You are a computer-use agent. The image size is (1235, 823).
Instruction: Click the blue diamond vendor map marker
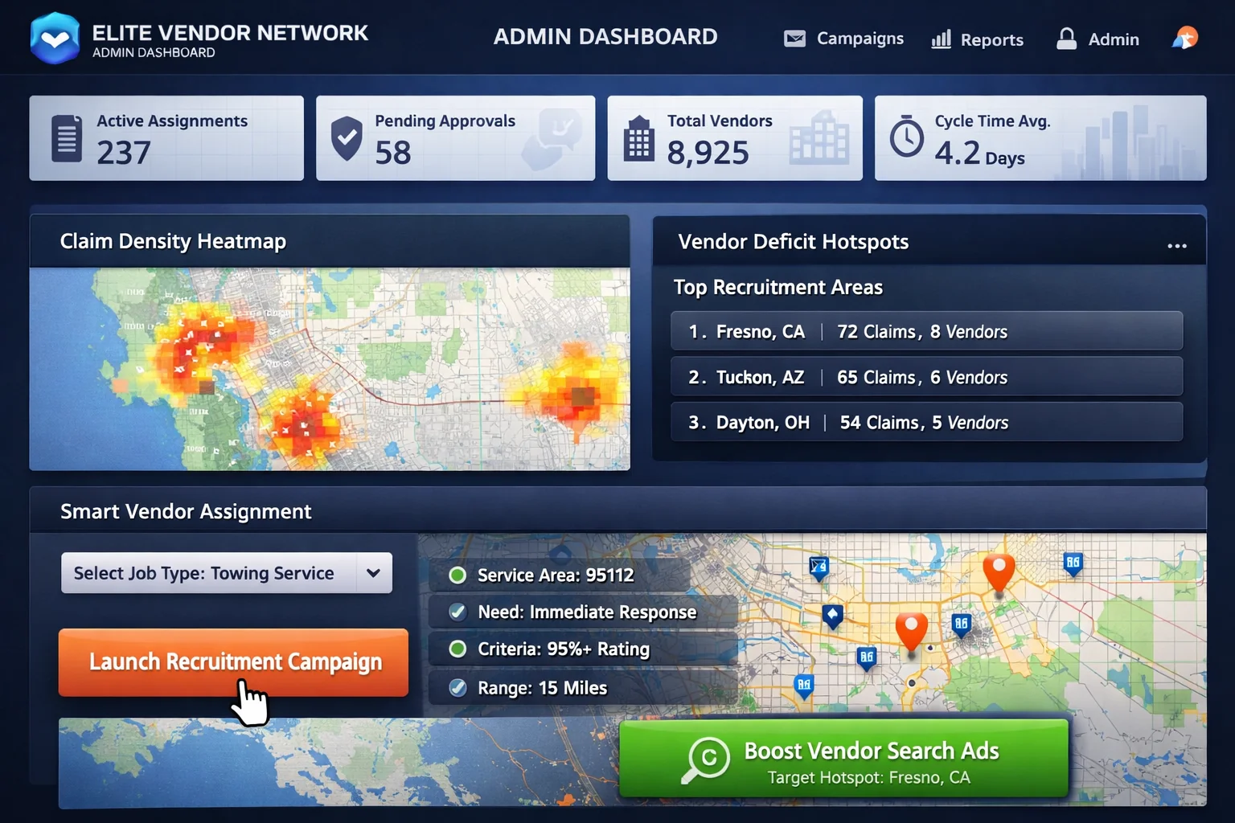tap(833, 616)
